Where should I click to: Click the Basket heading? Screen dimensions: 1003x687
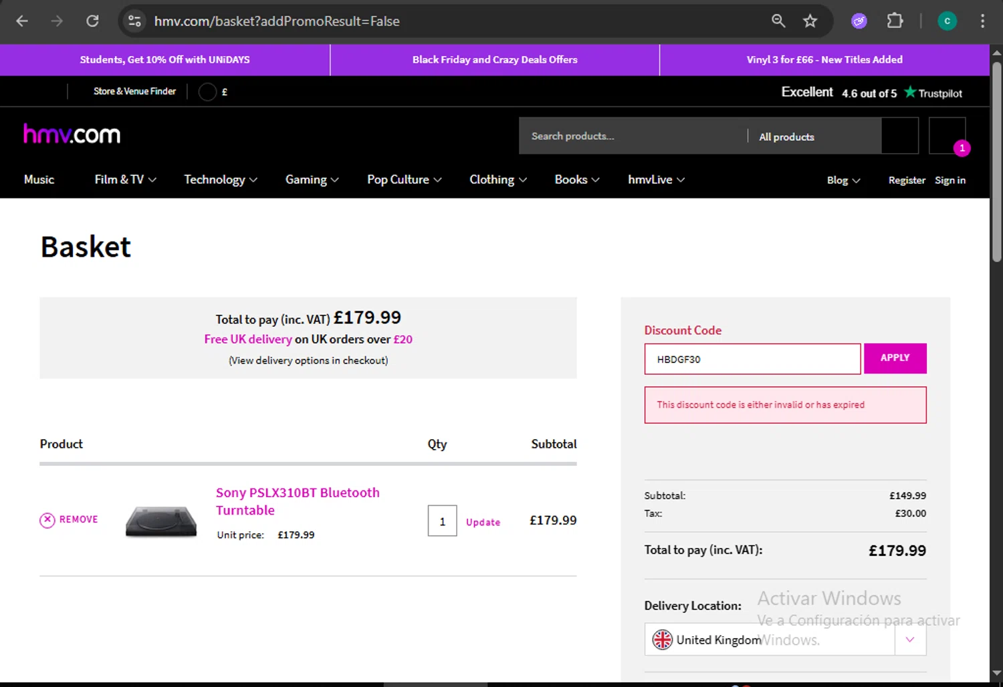[86, 247]
